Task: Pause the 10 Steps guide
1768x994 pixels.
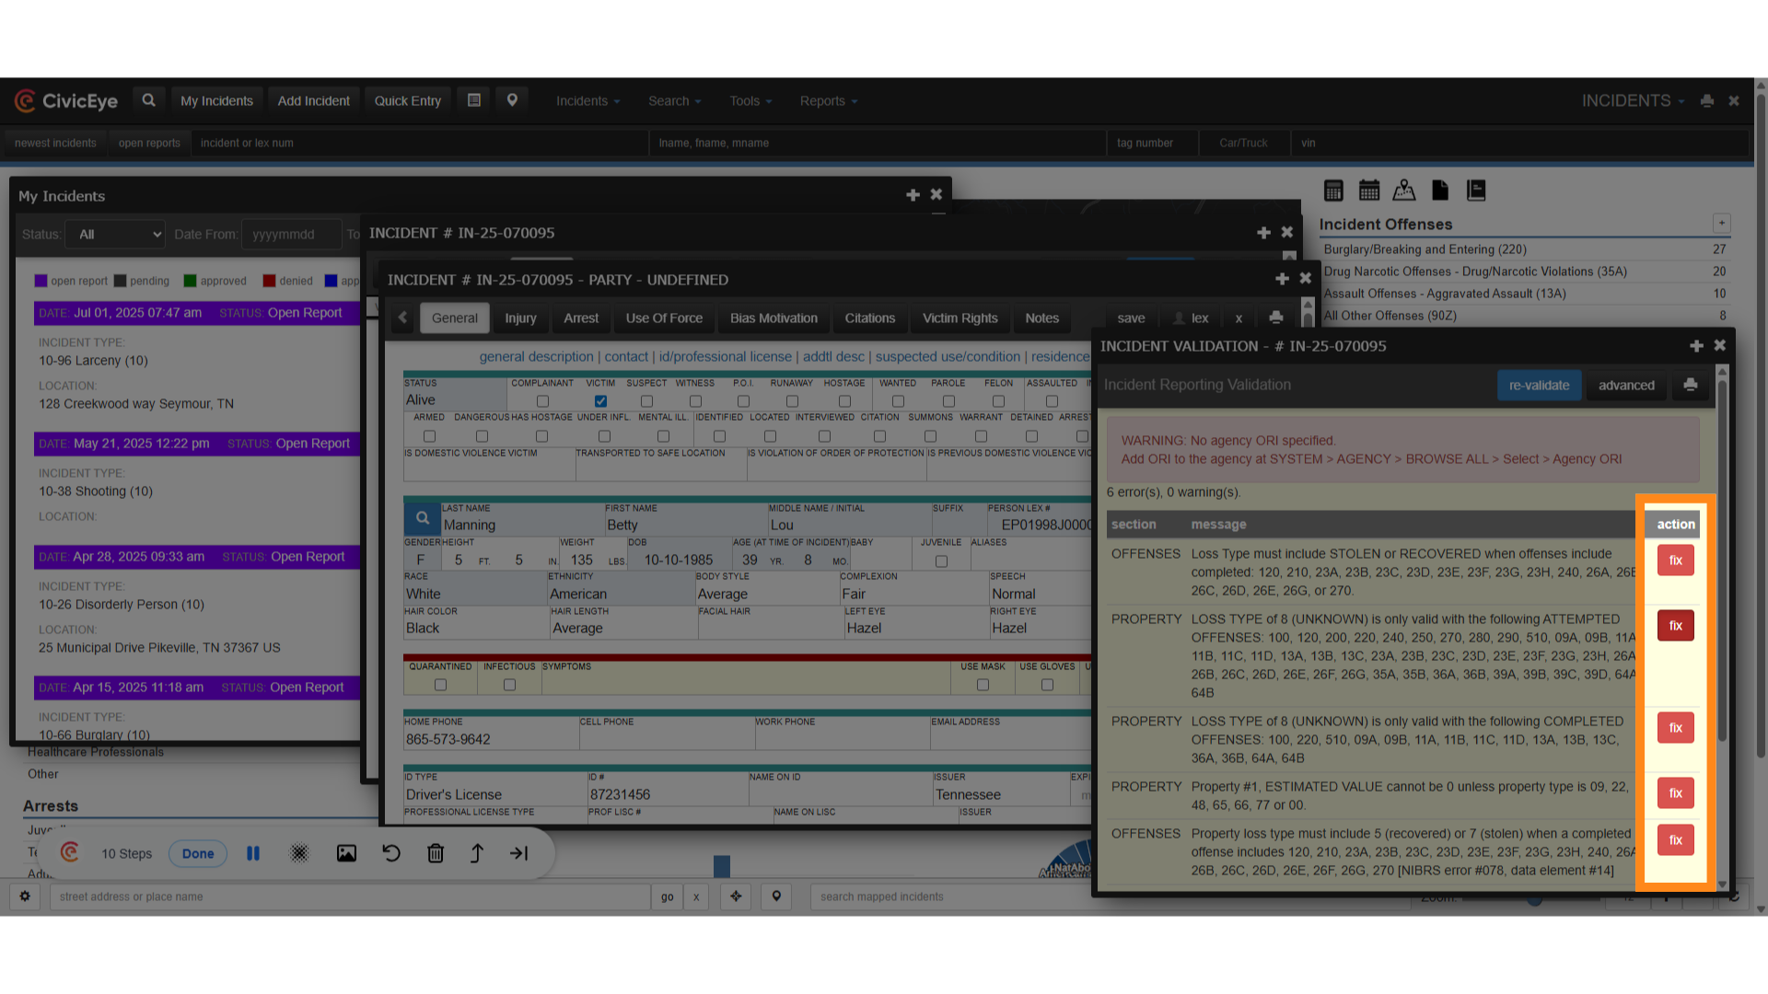Action: pyautogui.click(x=253, y=853)
